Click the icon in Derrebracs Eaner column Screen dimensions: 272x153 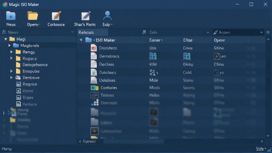(x=153, y=56)
